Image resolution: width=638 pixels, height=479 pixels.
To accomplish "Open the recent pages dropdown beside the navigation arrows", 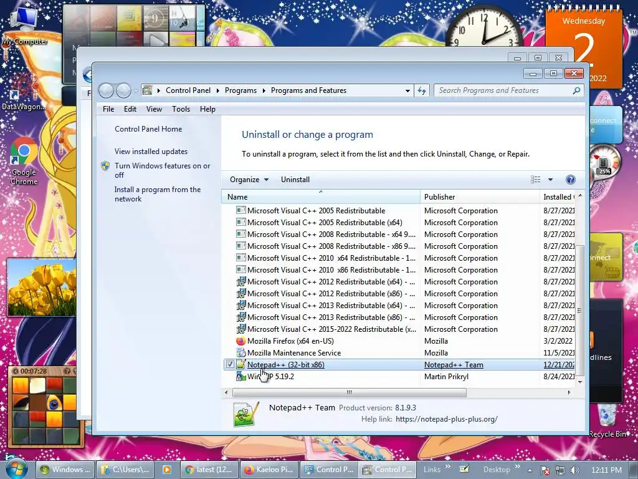I will point(136,91).
